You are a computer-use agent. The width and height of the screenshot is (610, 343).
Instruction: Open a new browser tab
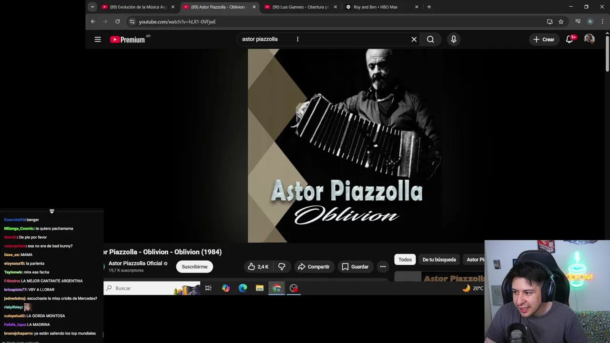click(x=429, y=7)
